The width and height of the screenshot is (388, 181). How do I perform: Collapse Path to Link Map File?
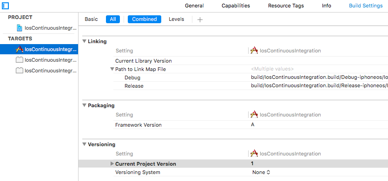click(112, 69)
